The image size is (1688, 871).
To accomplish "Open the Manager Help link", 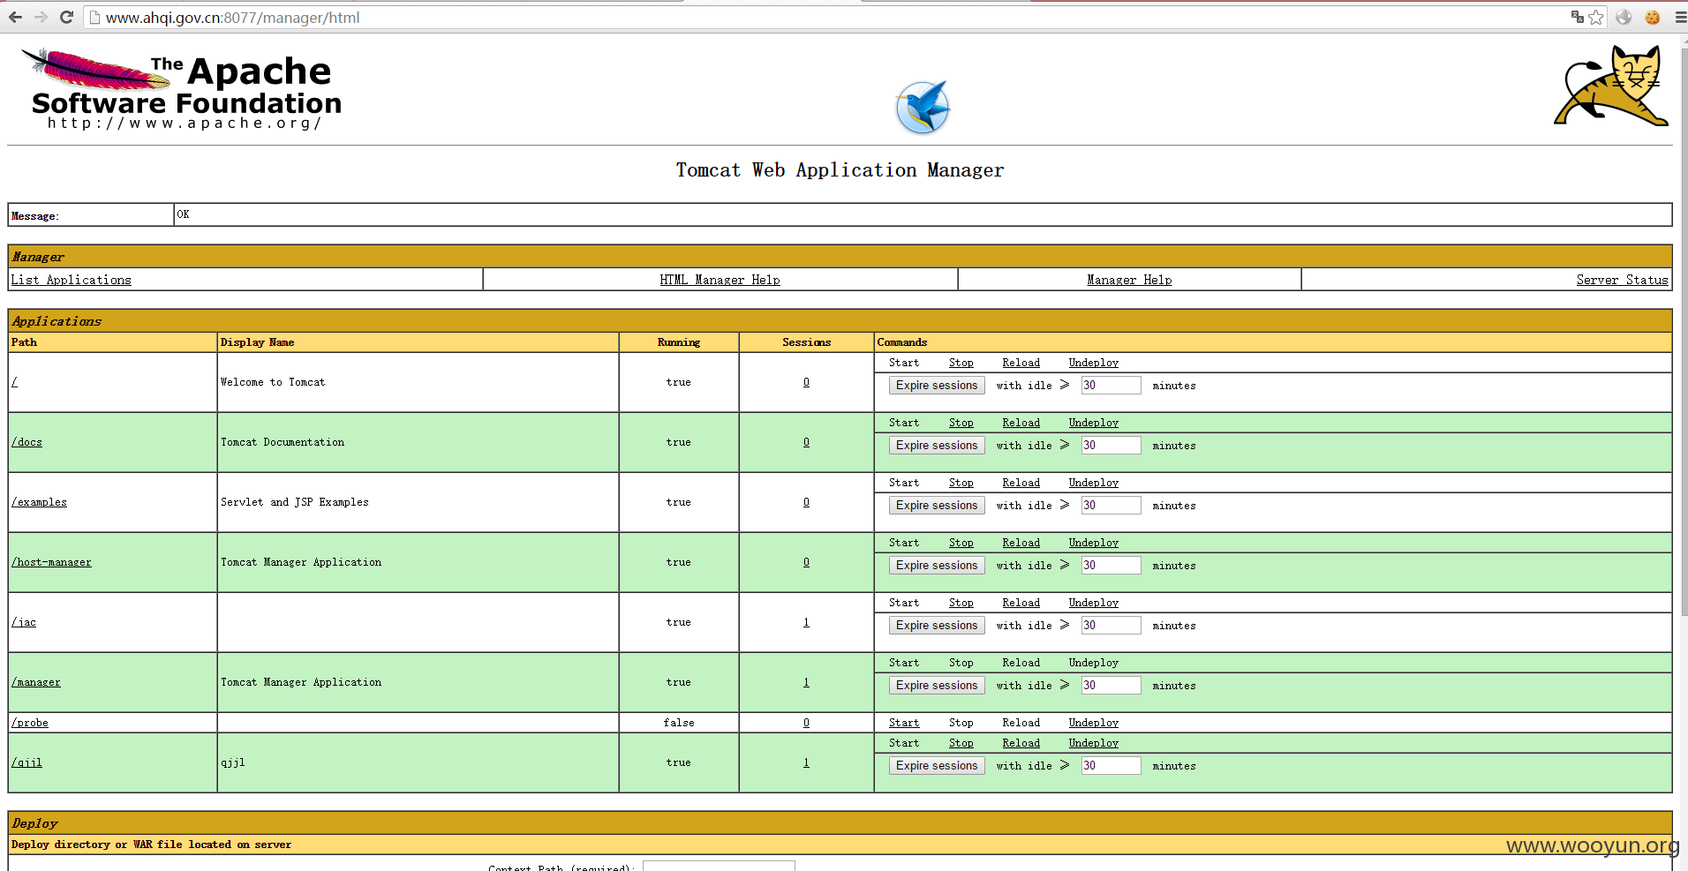I will [x=1129, y=280].
